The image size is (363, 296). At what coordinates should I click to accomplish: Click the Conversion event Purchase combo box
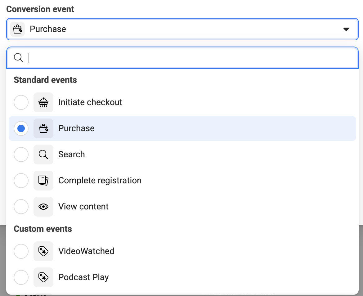coord(182,29)
